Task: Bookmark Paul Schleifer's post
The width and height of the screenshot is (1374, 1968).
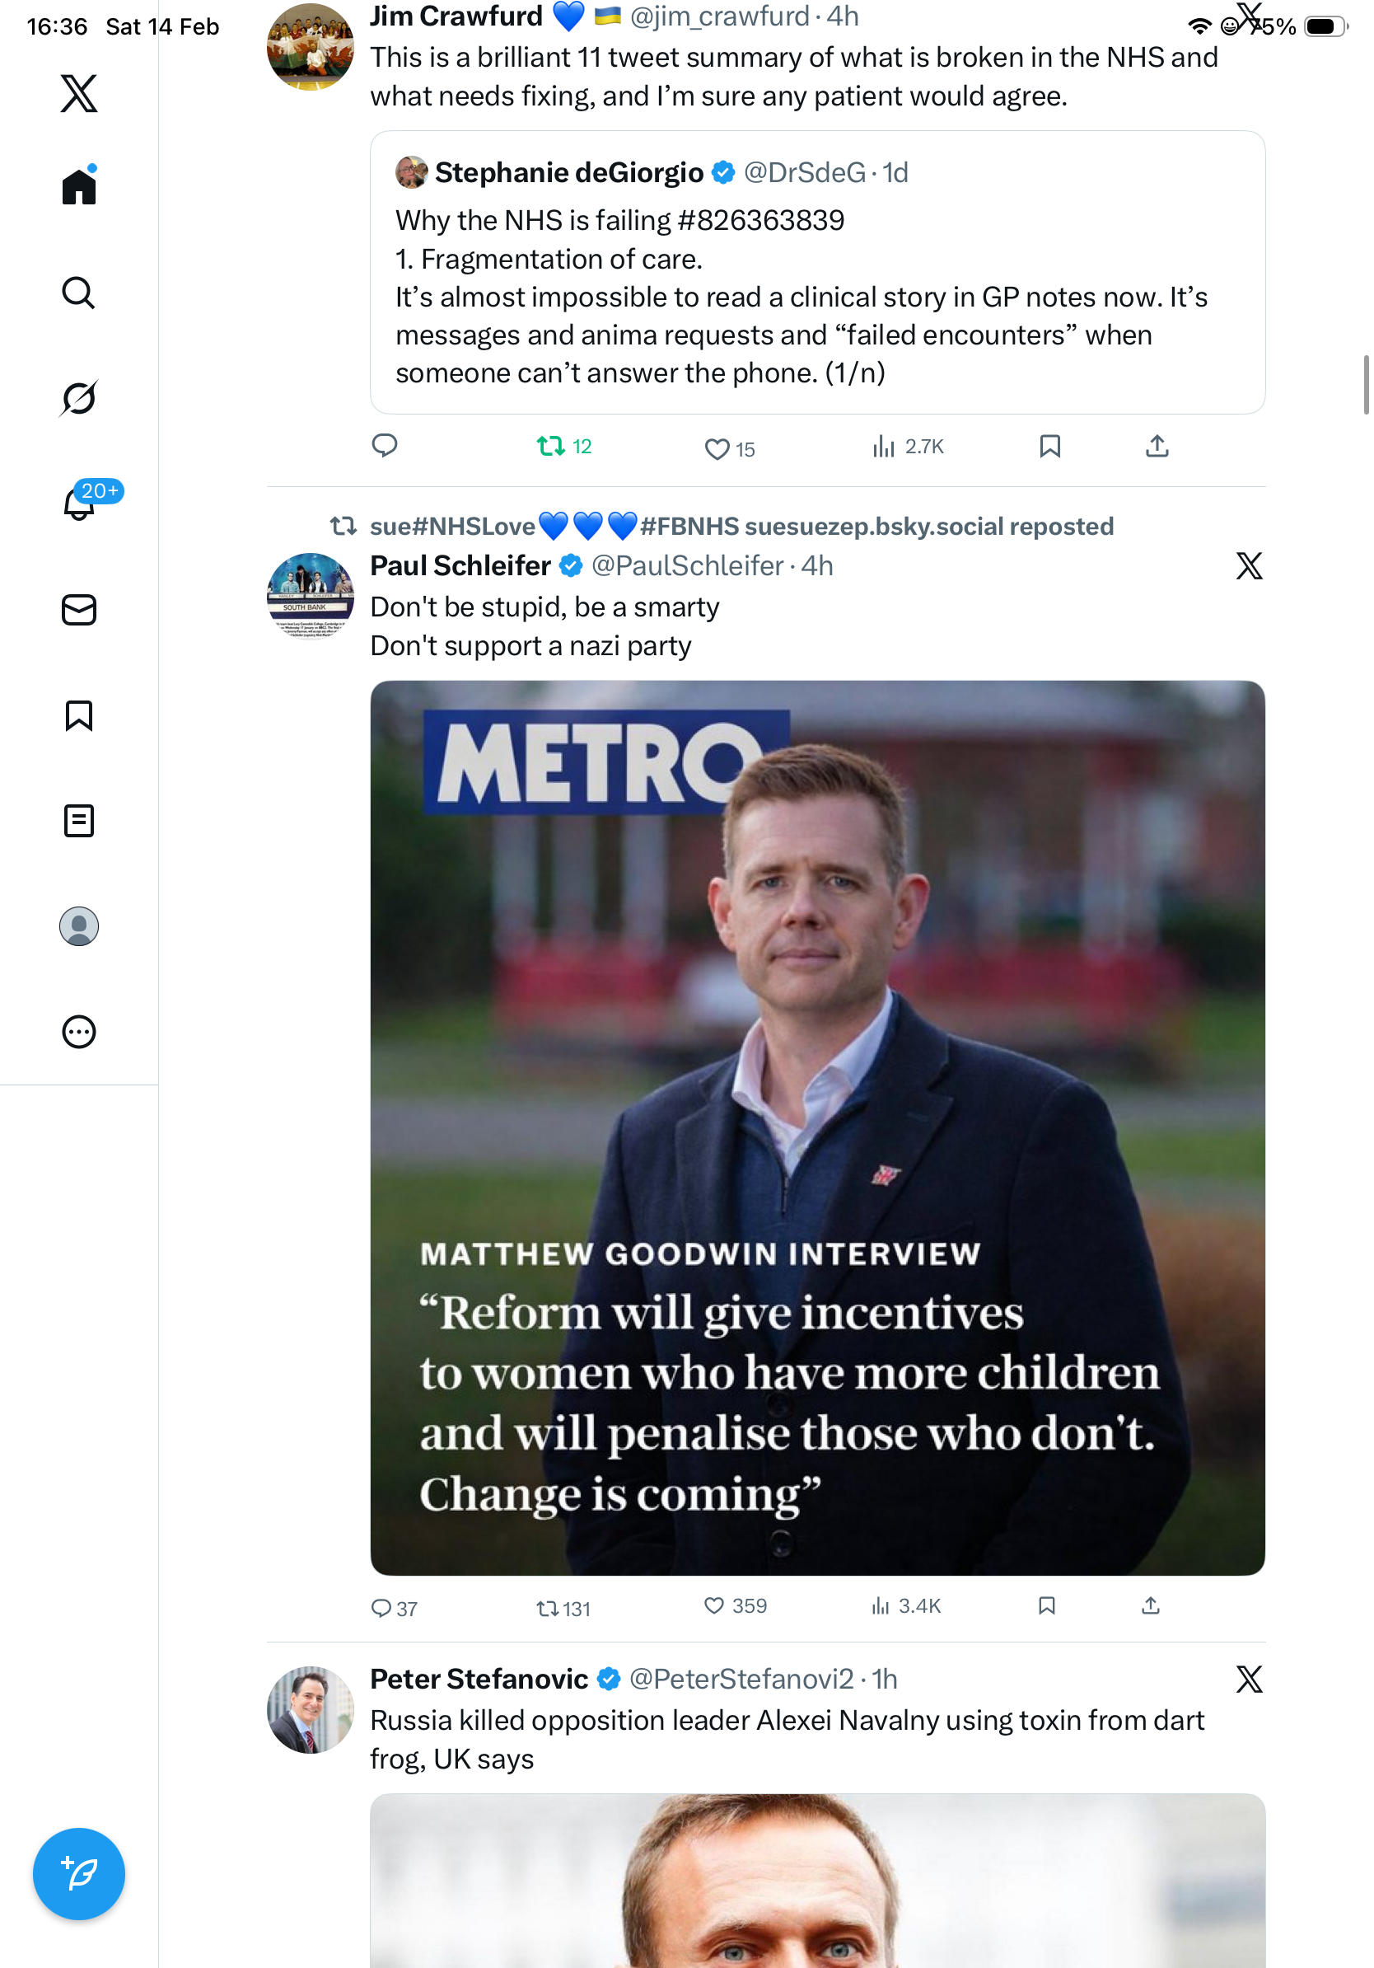Action: [1046, 1605]
